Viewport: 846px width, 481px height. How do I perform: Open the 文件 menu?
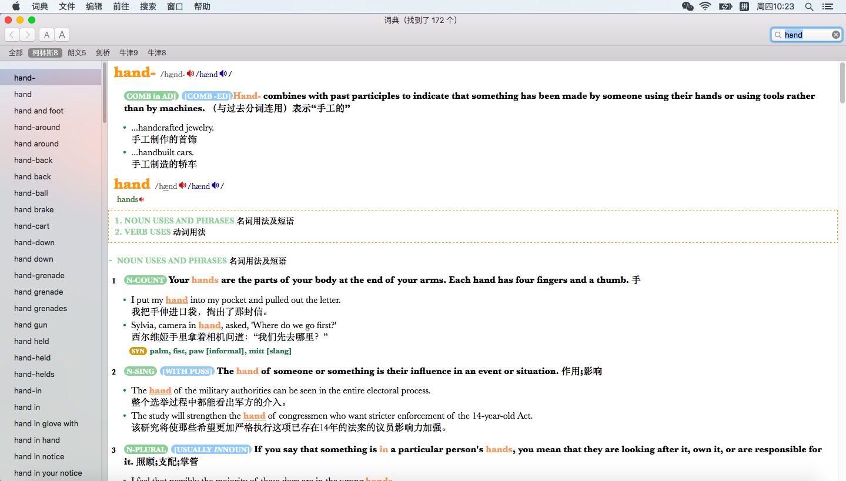pos(67,6)
